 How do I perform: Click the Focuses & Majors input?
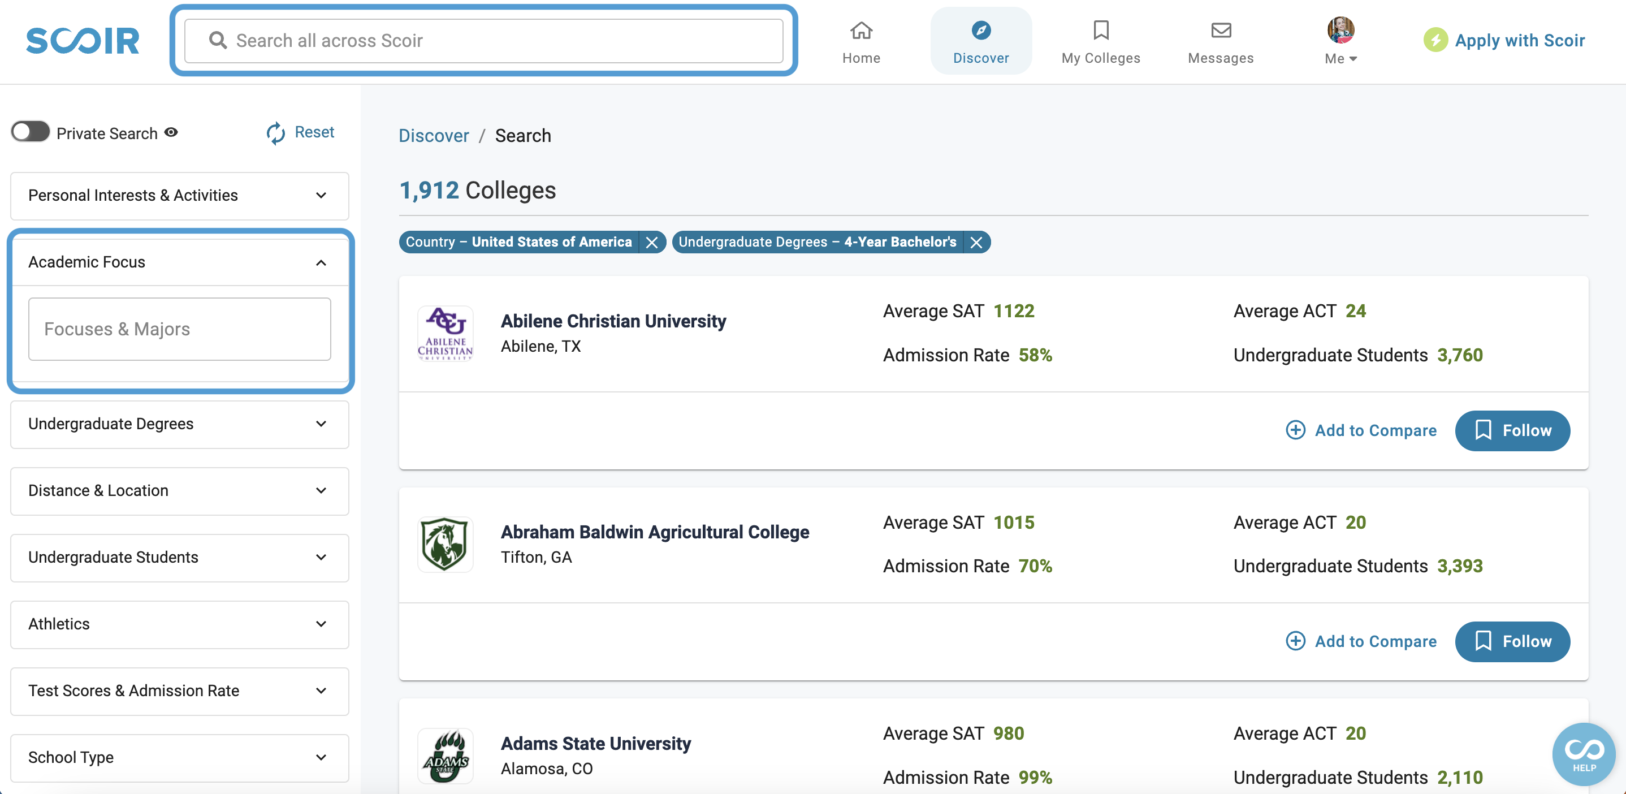[180, 330]
